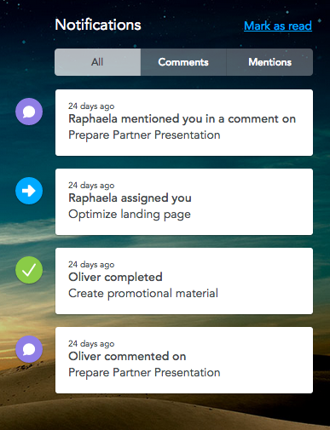Screen dimensions: 330x430
Task: Click the Create promotional material task name
Action: (143, 293)
